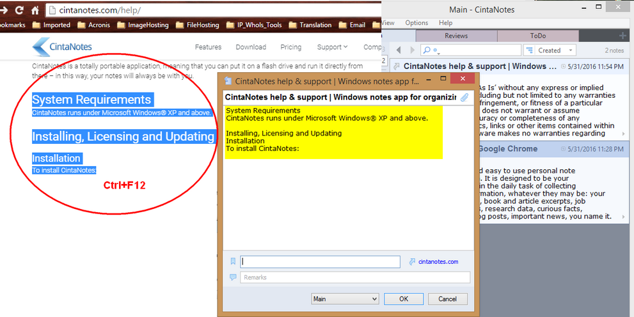Click the yellow highlighted note text area

click(x=333, y=132)
